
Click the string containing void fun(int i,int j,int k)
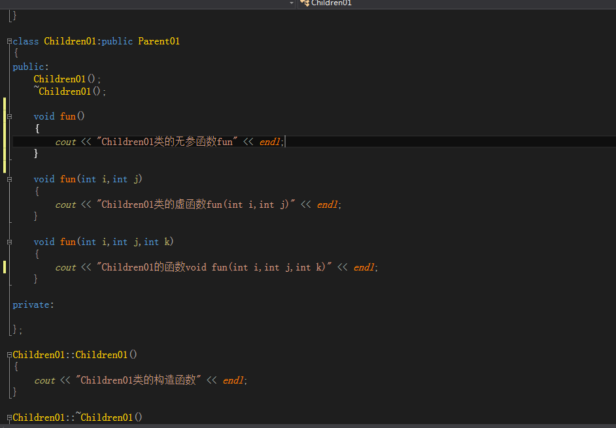[214, 267]
